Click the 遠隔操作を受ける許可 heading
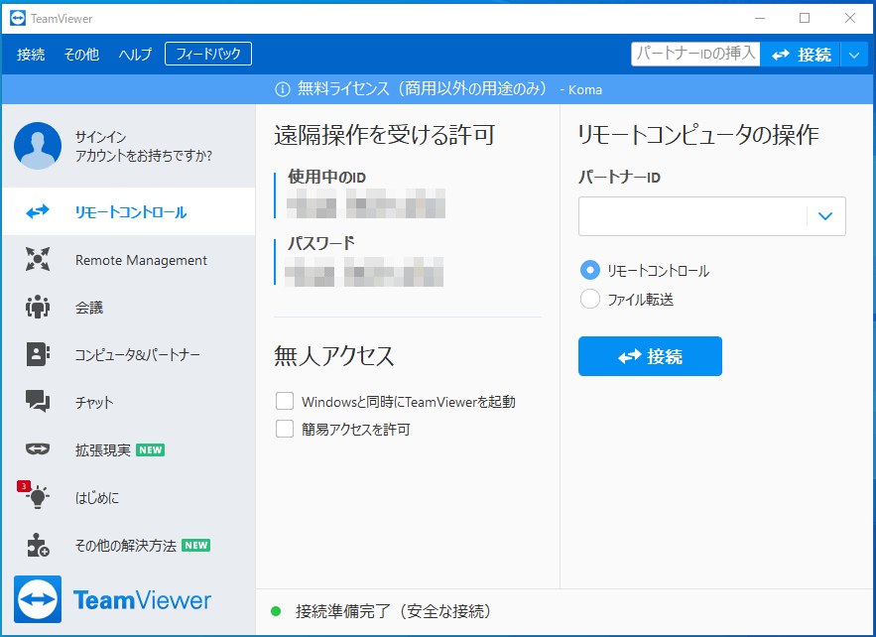 point(384,135)
